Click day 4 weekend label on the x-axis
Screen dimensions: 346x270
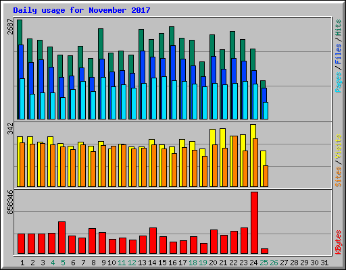click(53, 263)
